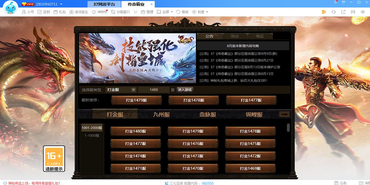Image resolution: width=370 pixels, height=185 pixels.
Task: Click the 进入游戏 enter game button
Action: click(185, 90)
